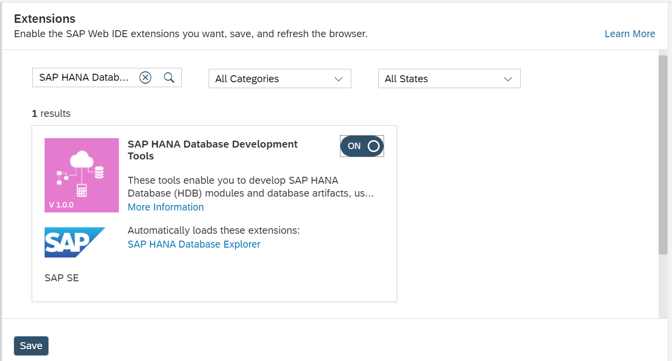Open the Learn More link
The width and height of the screenshot is (672, 361).
pos(629,33)
